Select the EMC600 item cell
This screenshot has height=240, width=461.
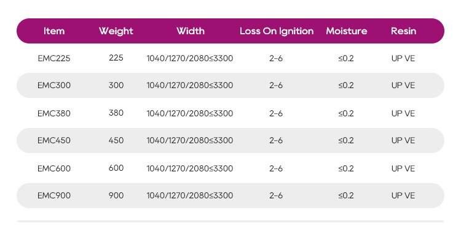[54, 168]
